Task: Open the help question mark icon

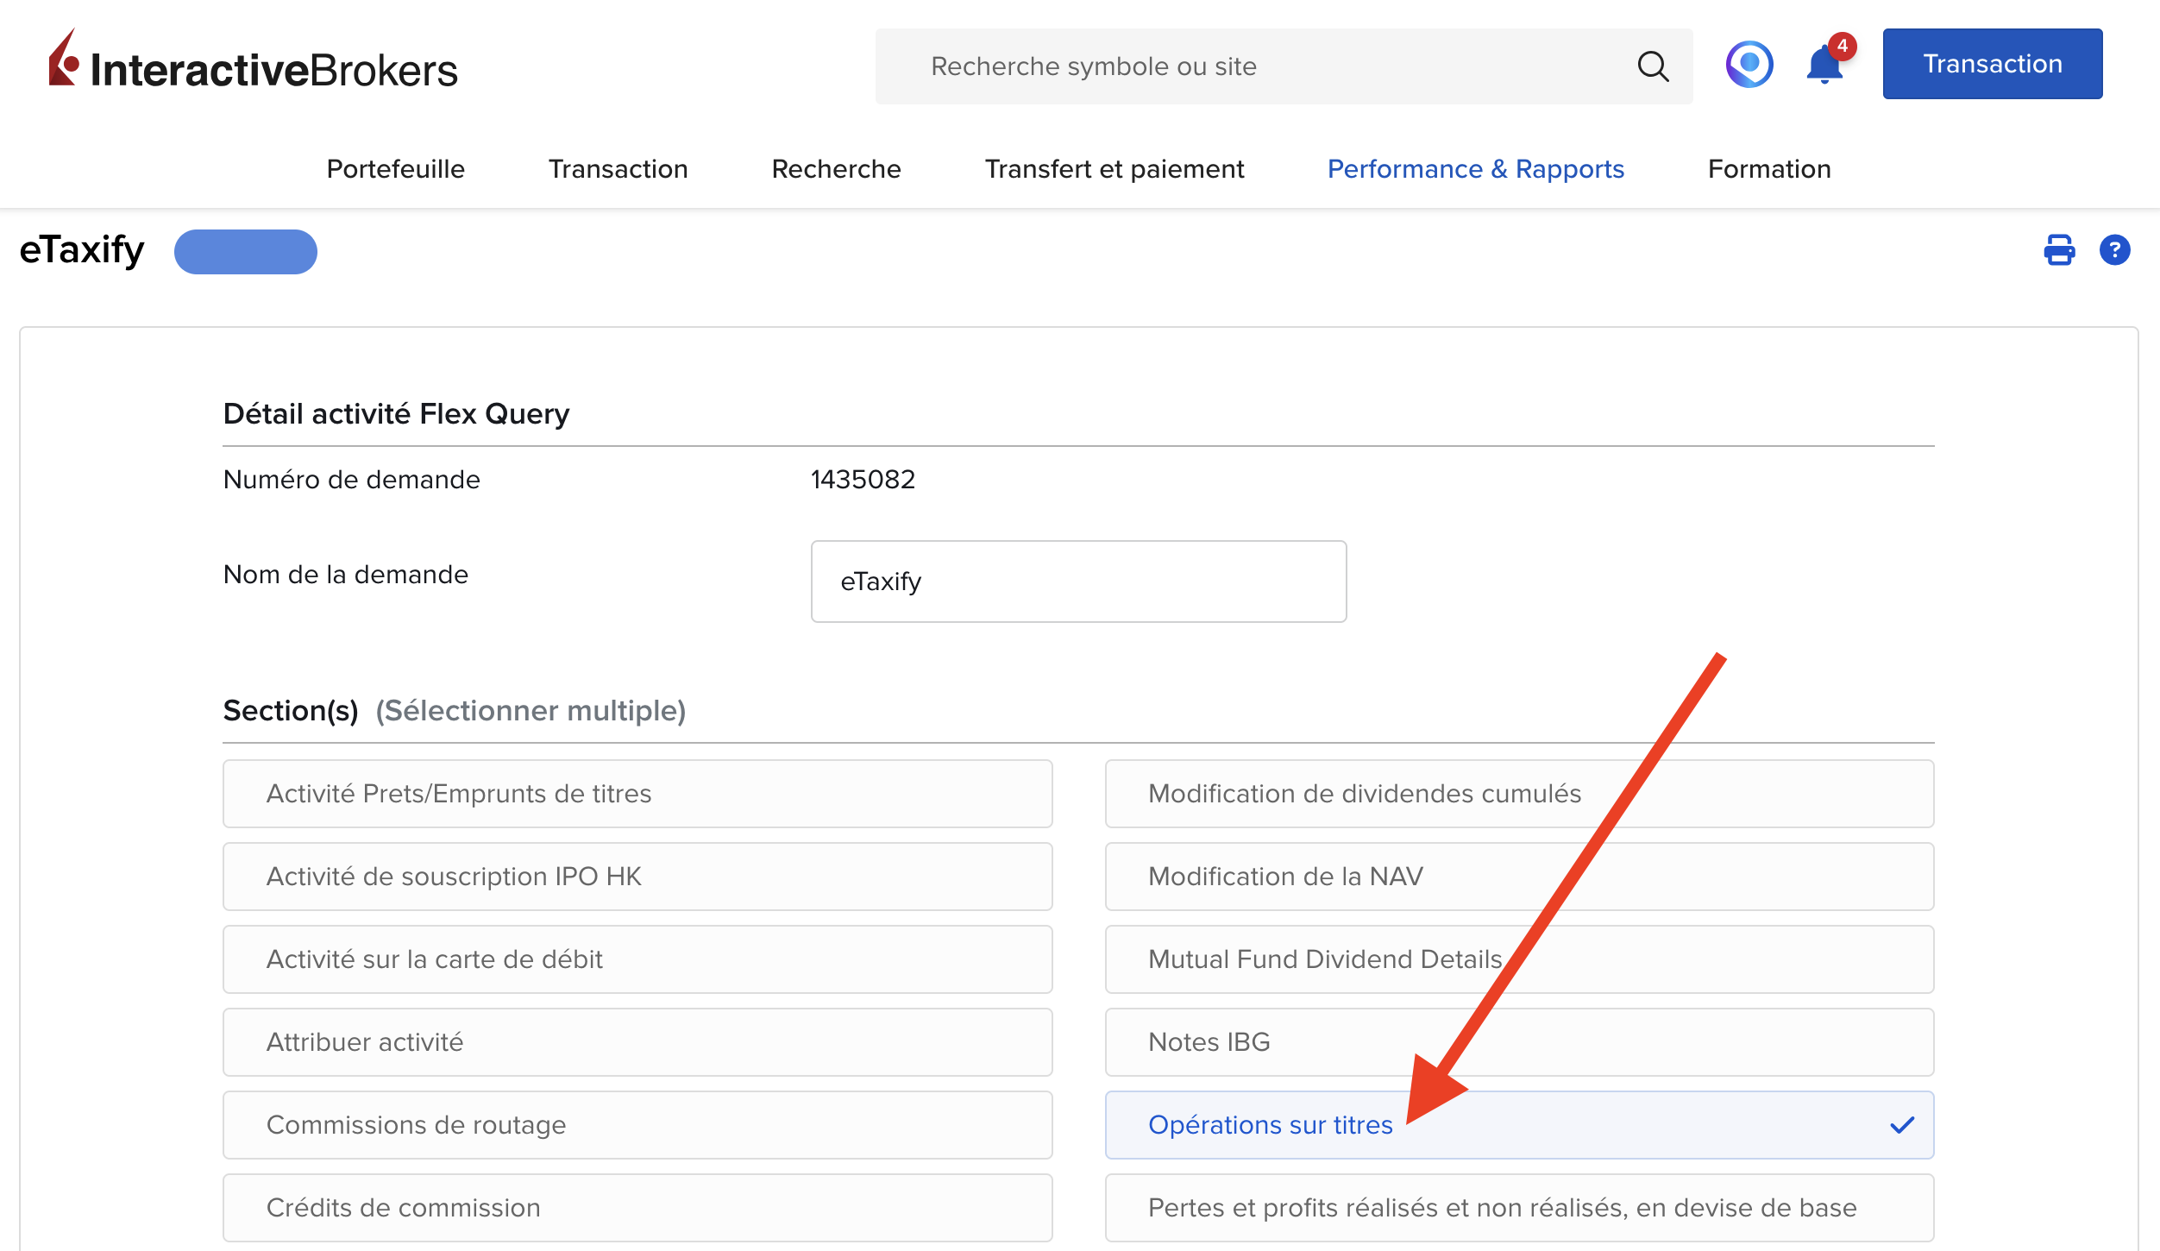Action: point(2114,250)
